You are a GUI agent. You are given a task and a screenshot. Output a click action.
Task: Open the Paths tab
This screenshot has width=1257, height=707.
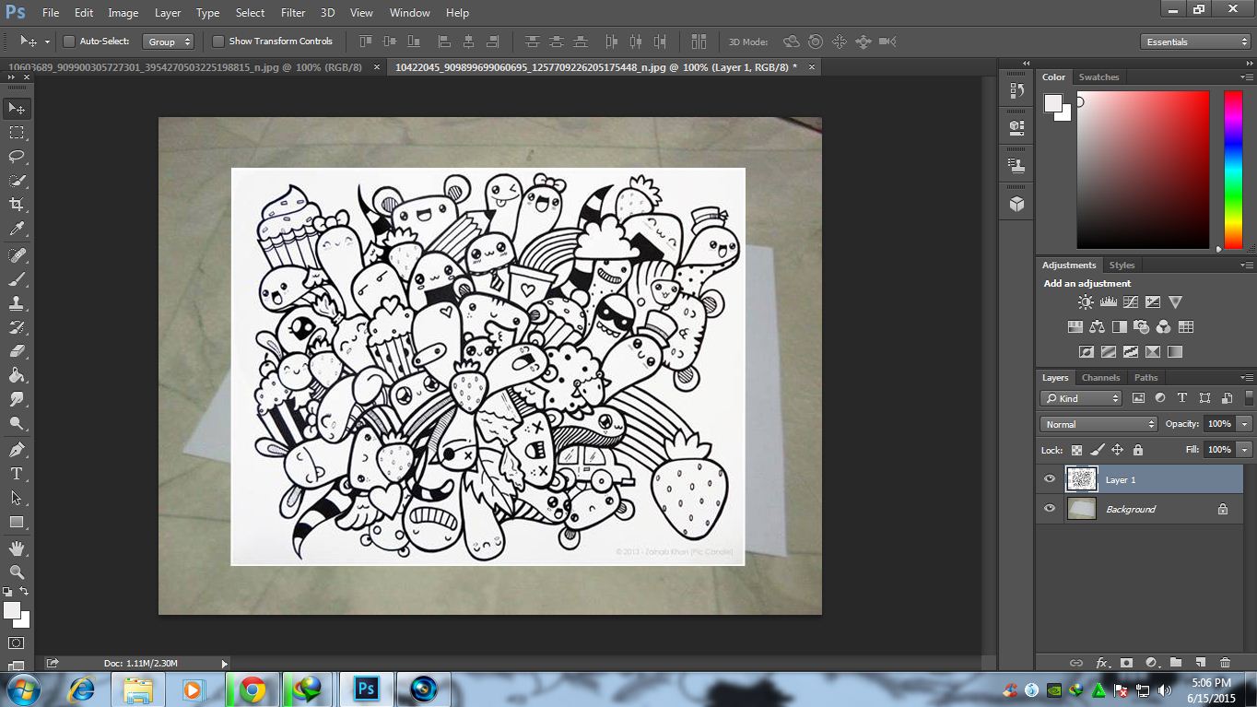[x=1145, y=378]
